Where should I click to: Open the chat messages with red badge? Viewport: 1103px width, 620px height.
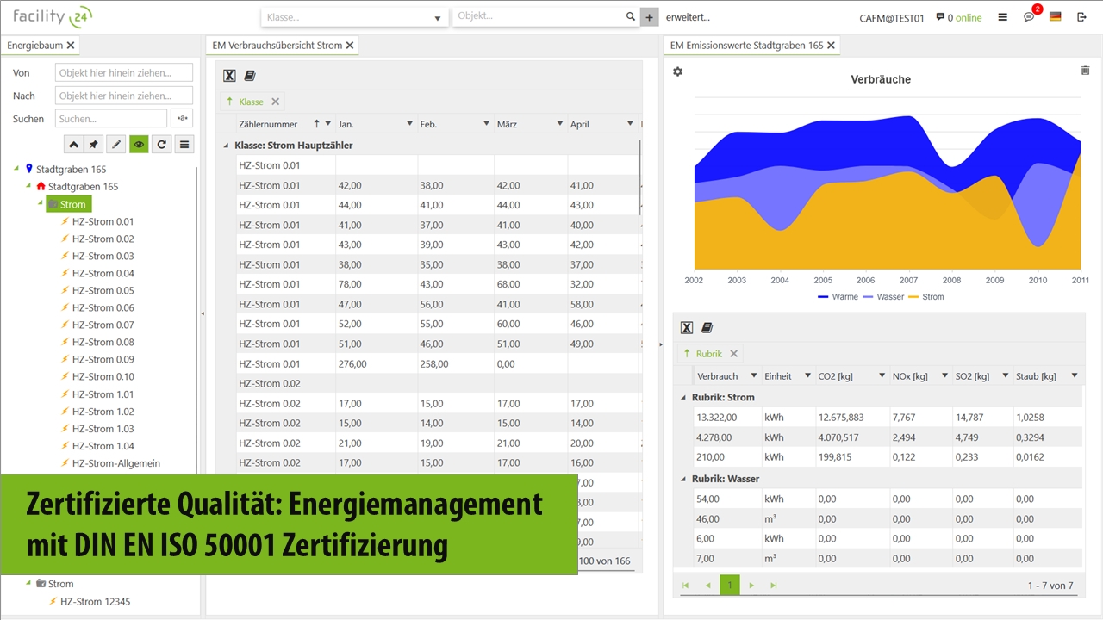tap(1031, 15)
